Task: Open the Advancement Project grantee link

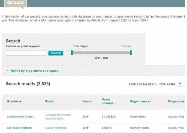Action: [x=20, y=117]
